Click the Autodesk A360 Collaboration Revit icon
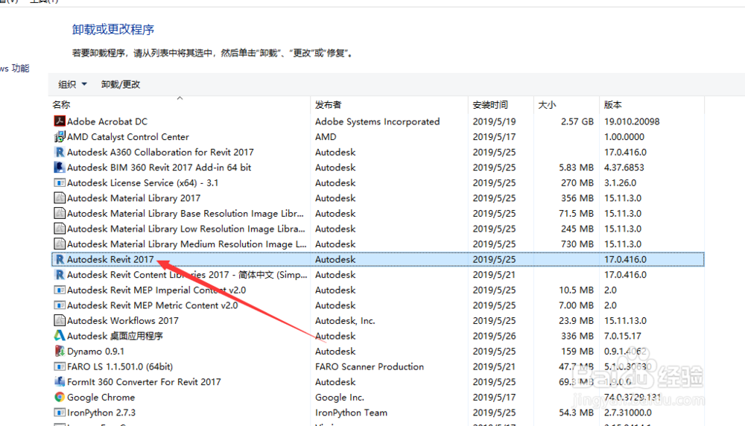Viewport: 745px width, 426px height. point(60,152)
